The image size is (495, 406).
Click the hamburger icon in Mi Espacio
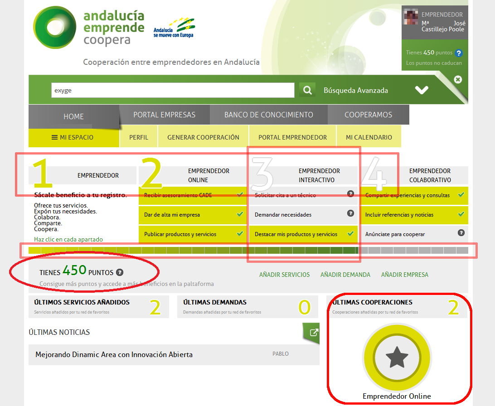click(x=54, y=137)
